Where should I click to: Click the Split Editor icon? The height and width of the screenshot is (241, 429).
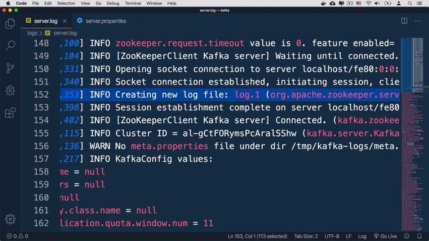[x=404, y=21]
